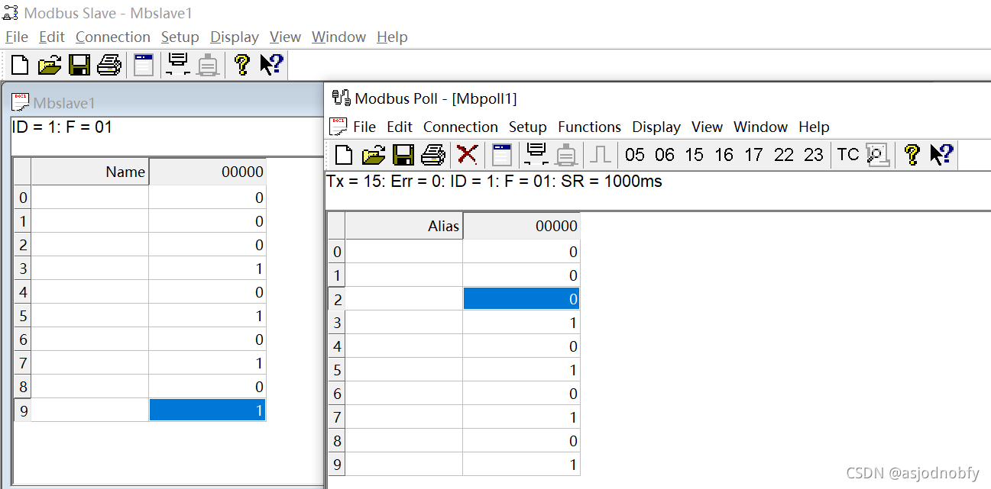The height and width of the screenshot is (489, 991).
Task: Click pulse waveform icon in Modbus Poll toolbar
Action: pos(601,155)
